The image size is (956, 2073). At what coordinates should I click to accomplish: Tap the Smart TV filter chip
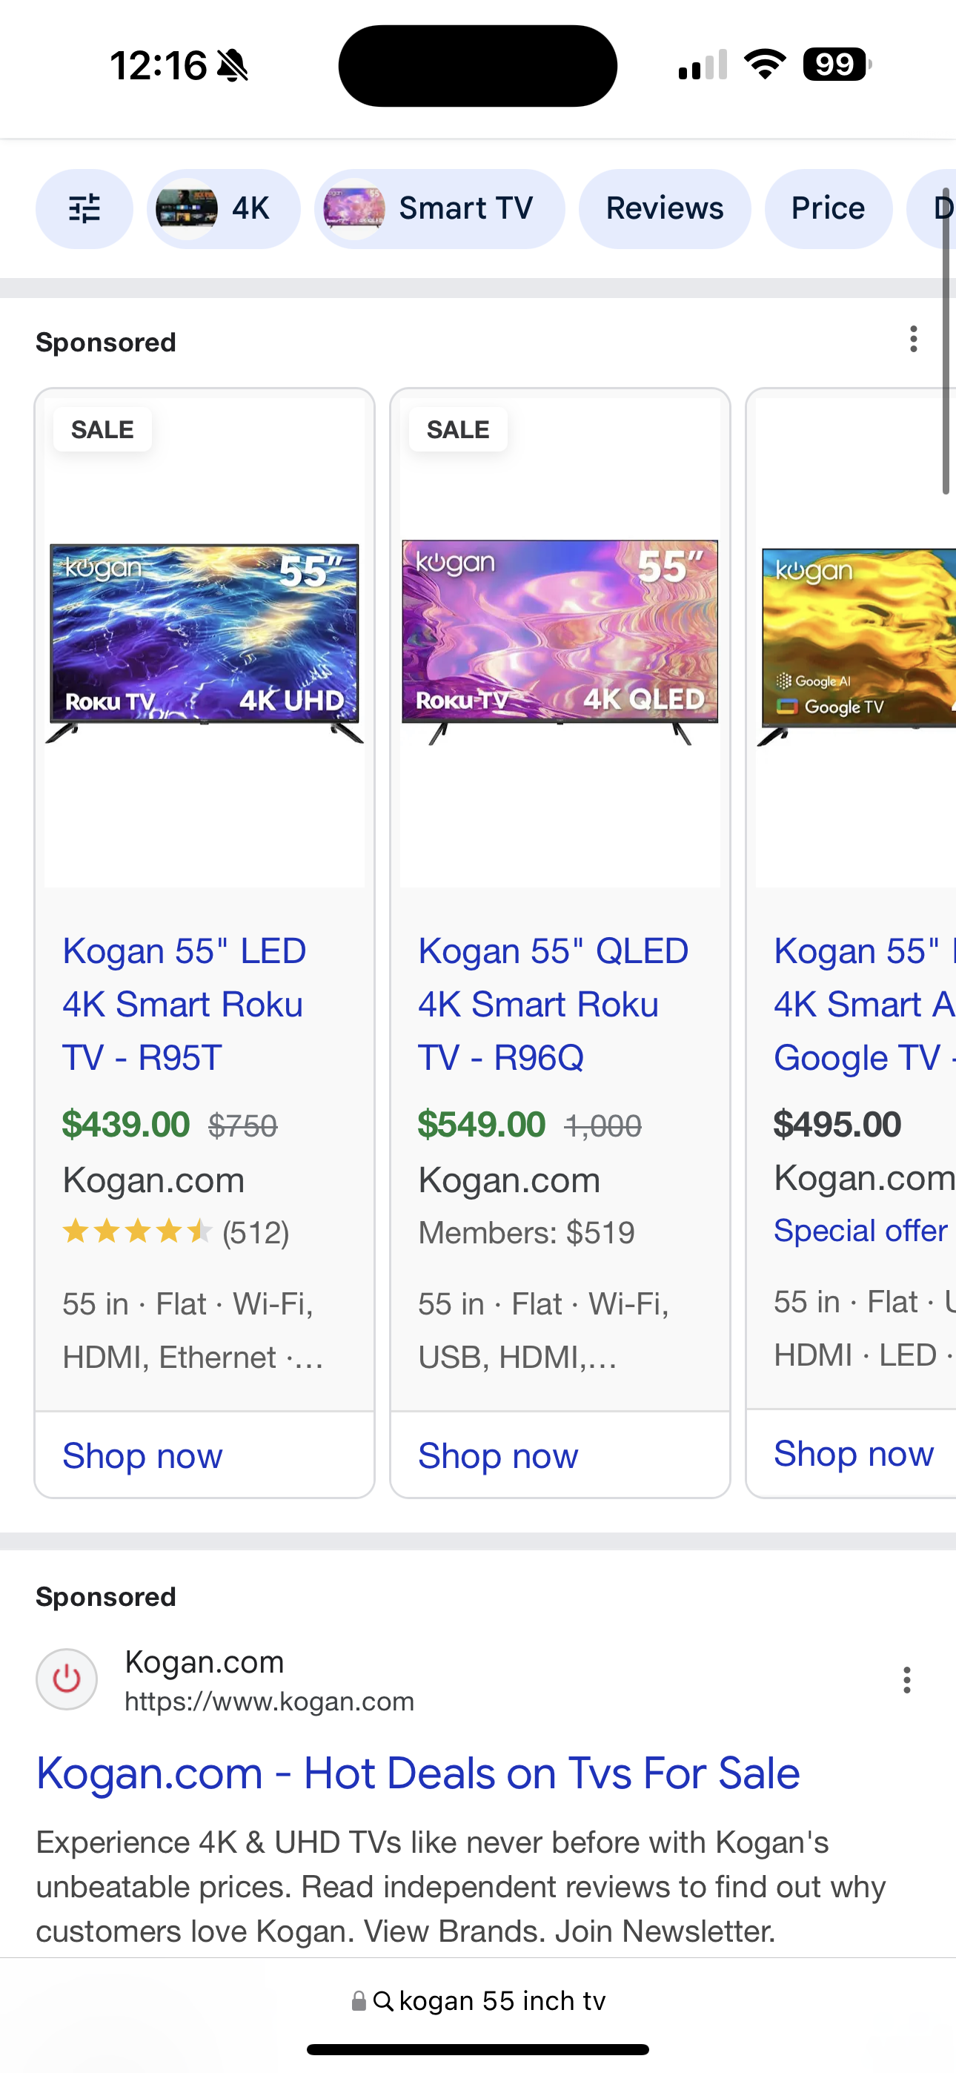(x=439, y=208)
